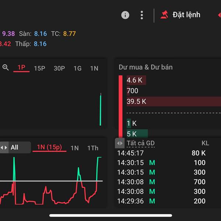Click the 14:45:17 trade row
This screenshot has width=221, height=221.
click(162, 153)
